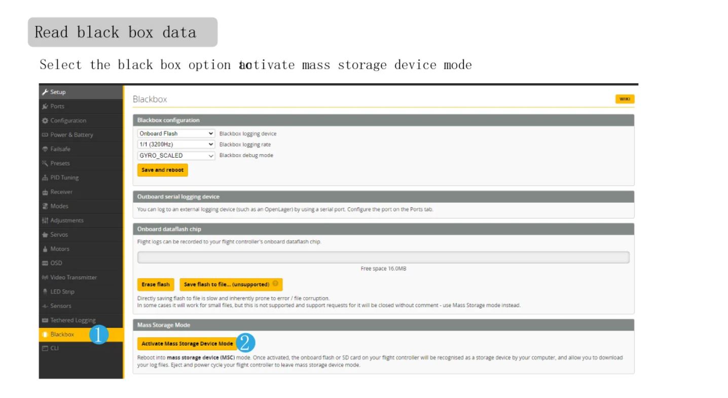
Task: Open PID Tuning tab
Action: point(81,177)
